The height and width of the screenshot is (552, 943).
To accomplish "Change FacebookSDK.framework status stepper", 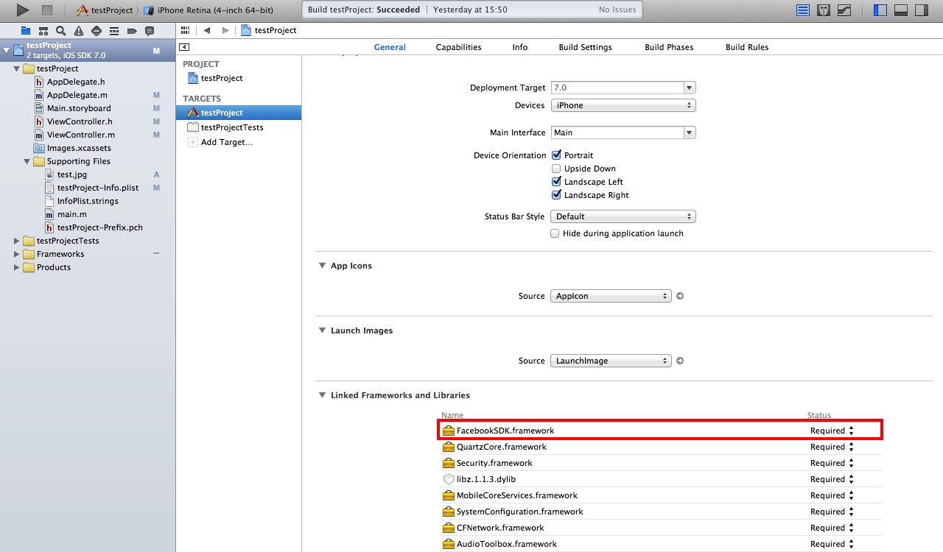I will coord(852,431).
